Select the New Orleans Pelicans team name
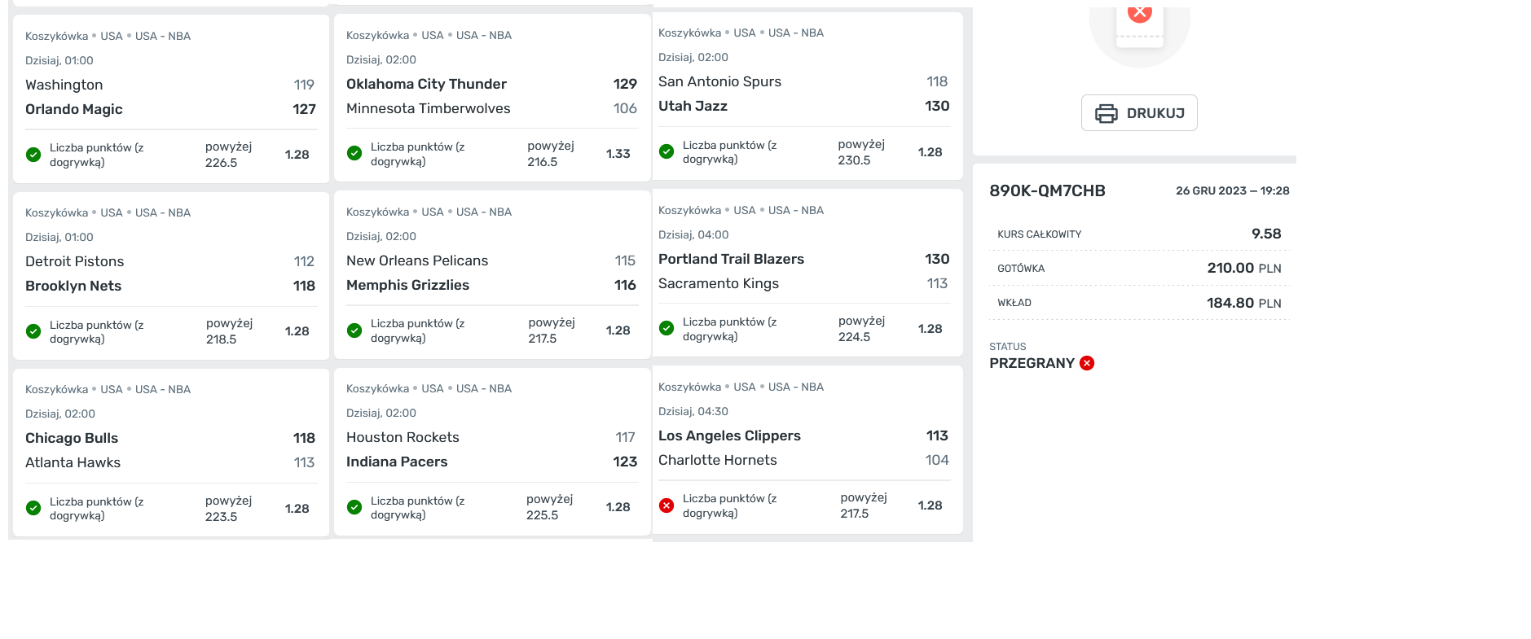This screenshot has width=1531, height=639. (x=417, y=260)
